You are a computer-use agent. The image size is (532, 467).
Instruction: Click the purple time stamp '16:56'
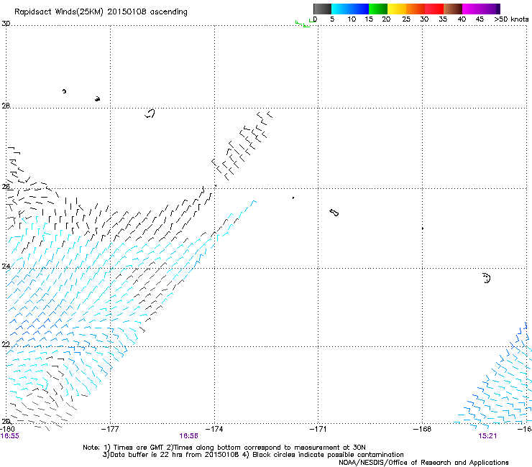click(x=188, y=436)
